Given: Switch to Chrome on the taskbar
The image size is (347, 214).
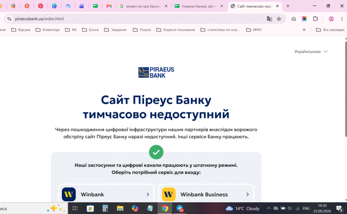Looking at the screenshot, I should coord(164,209).
